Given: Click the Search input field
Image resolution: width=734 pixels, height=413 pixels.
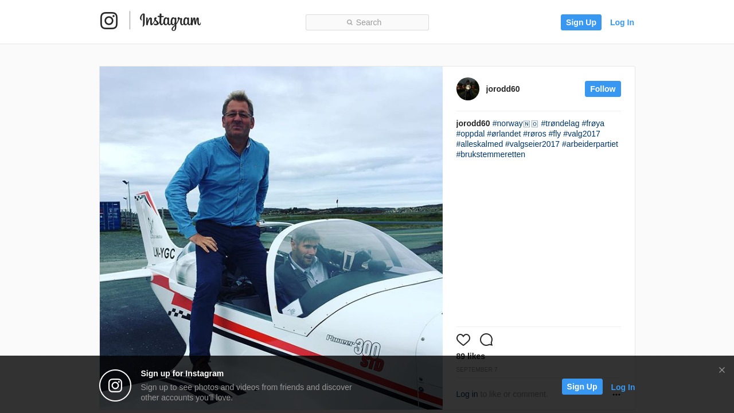Looking at the screenshot, I should [367, 22].
